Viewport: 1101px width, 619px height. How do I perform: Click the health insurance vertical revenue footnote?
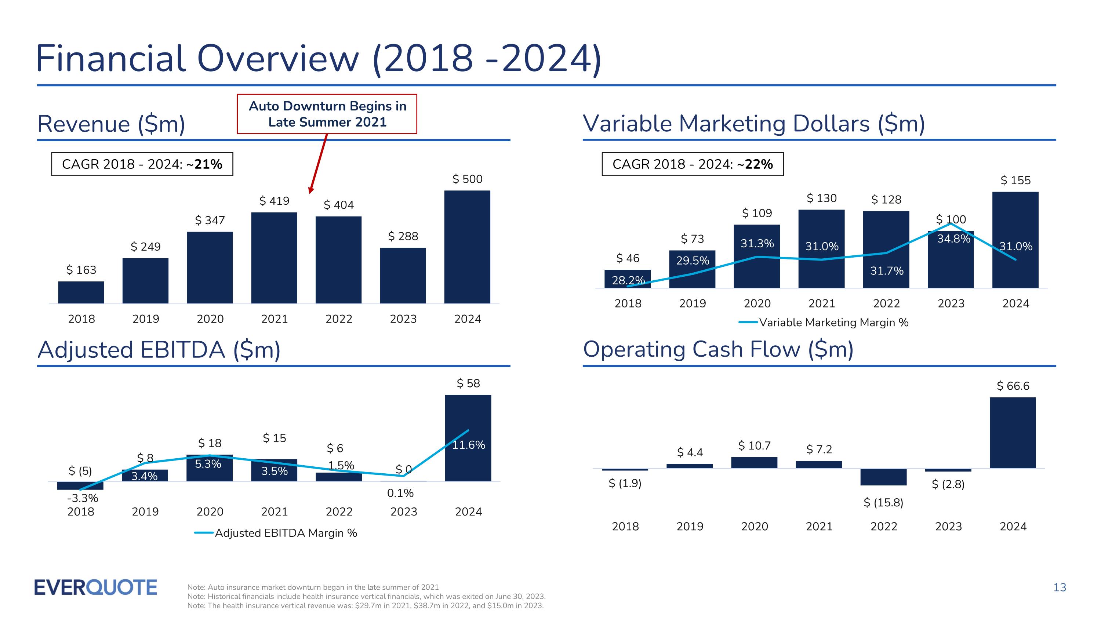[365, 605]
